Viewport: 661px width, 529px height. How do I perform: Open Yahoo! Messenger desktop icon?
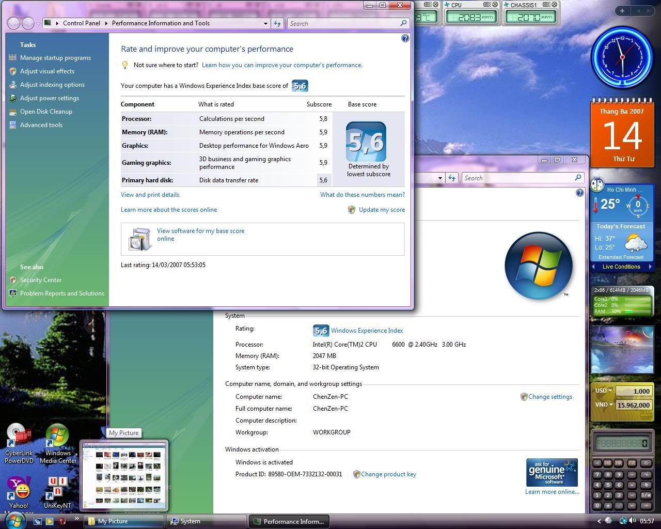pyautogui.click(x=19, y=493)
